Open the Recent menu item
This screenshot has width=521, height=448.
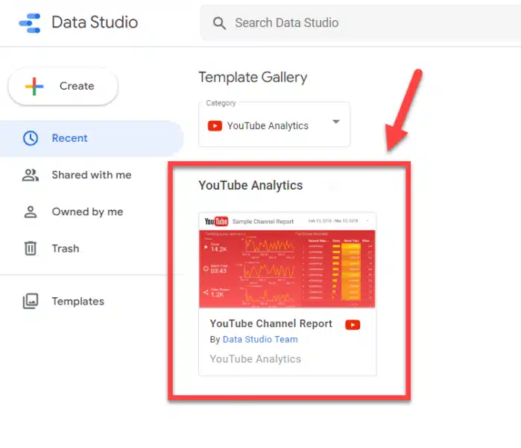[70, 138]
